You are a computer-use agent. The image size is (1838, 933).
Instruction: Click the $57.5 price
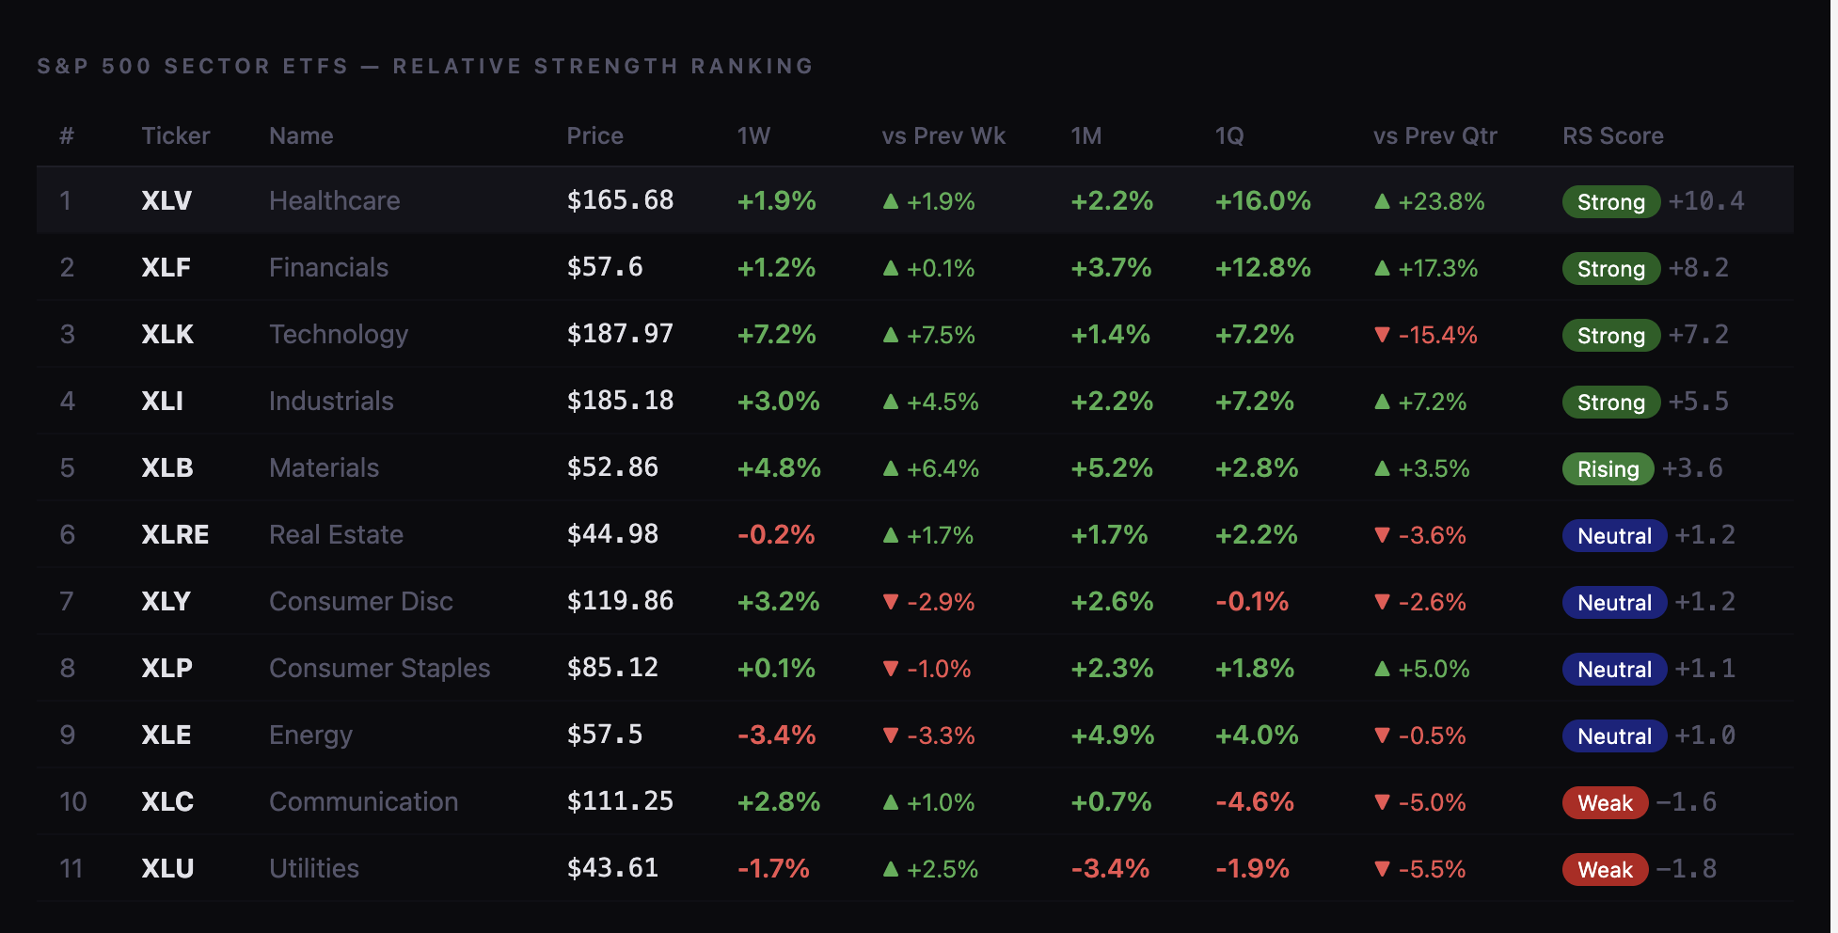605,735
